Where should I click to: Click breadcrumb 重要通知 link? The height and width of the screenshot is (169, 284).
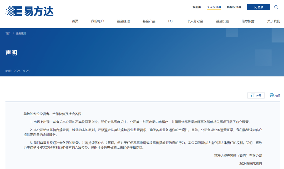click(21, 33)
